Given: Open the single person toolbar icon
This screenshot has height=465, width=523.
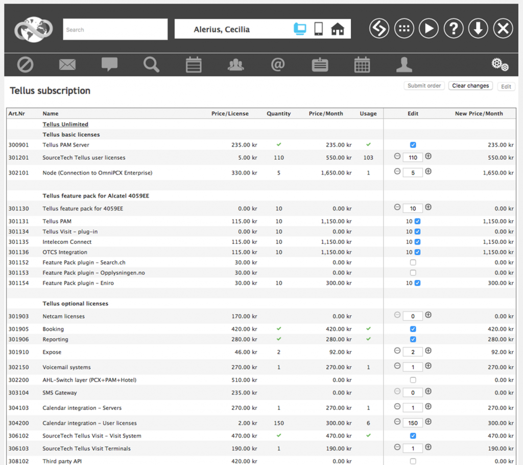Looking at the screenshot, I should (405, 64).
